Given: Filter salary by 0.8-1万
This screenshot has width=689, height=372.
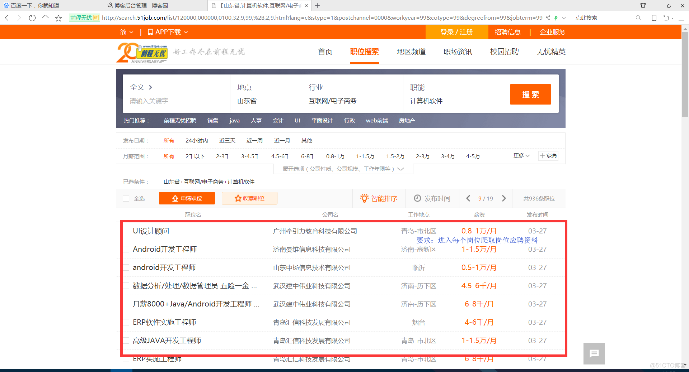Looking at the screenshot, I should tap(335, 156).
